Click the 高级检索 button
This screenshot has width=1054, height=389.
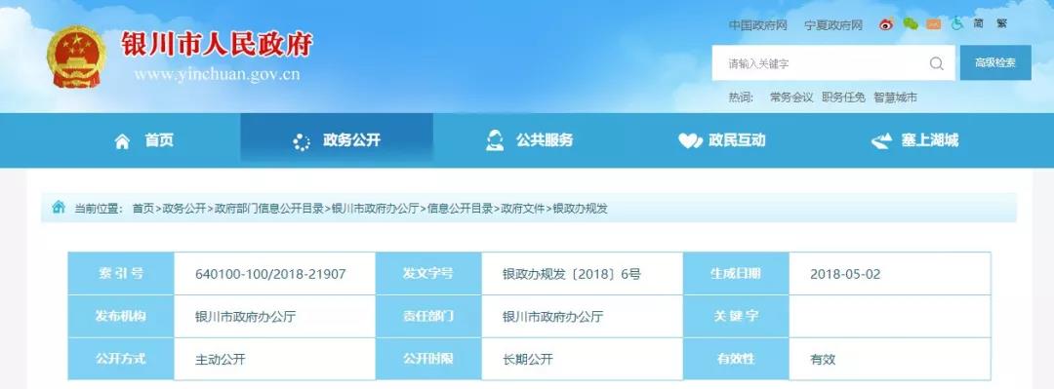click(x=995, y=63)
